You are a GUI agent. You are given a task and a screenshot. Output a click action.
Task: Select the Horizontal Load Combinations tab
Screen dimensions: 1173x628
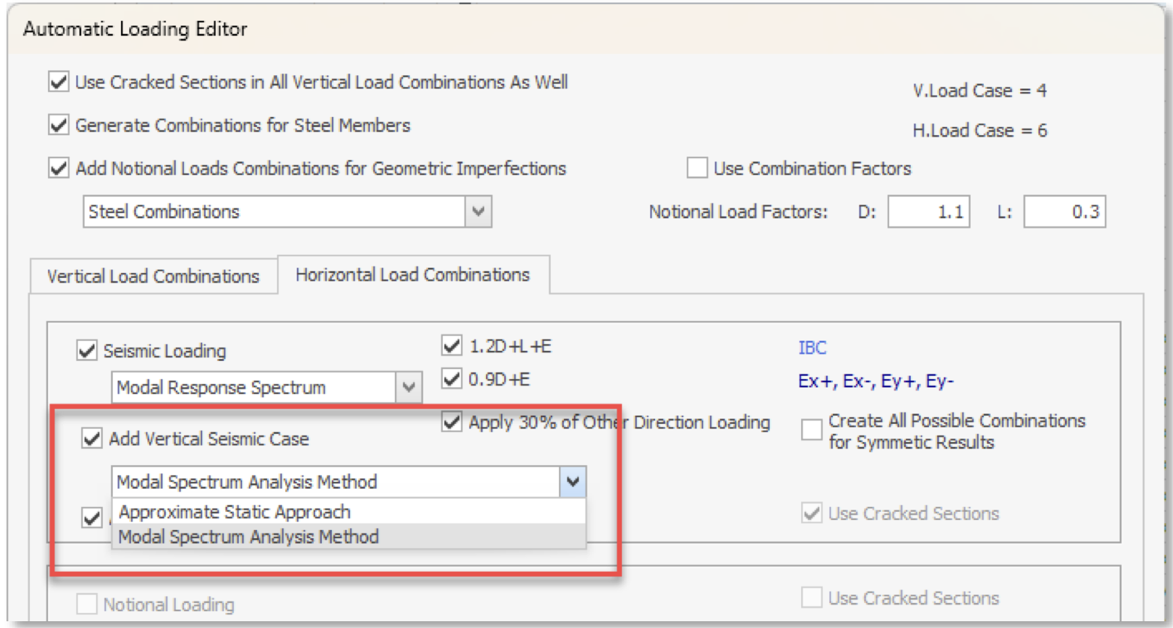pyautogui.click(x=412, y=275)
